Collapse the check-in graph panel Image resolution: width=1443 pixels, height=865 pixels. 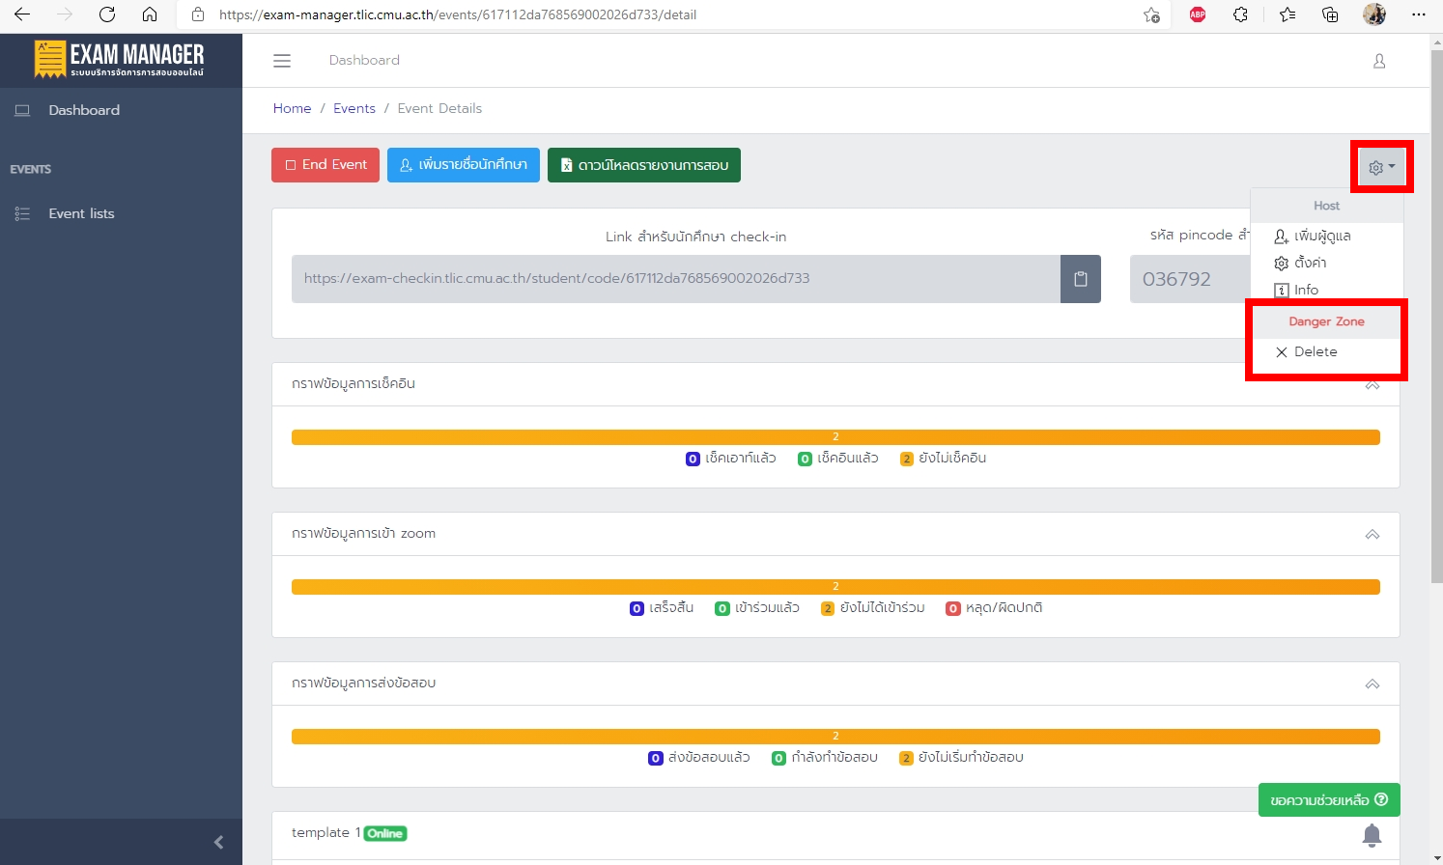tap(1372, 385)
